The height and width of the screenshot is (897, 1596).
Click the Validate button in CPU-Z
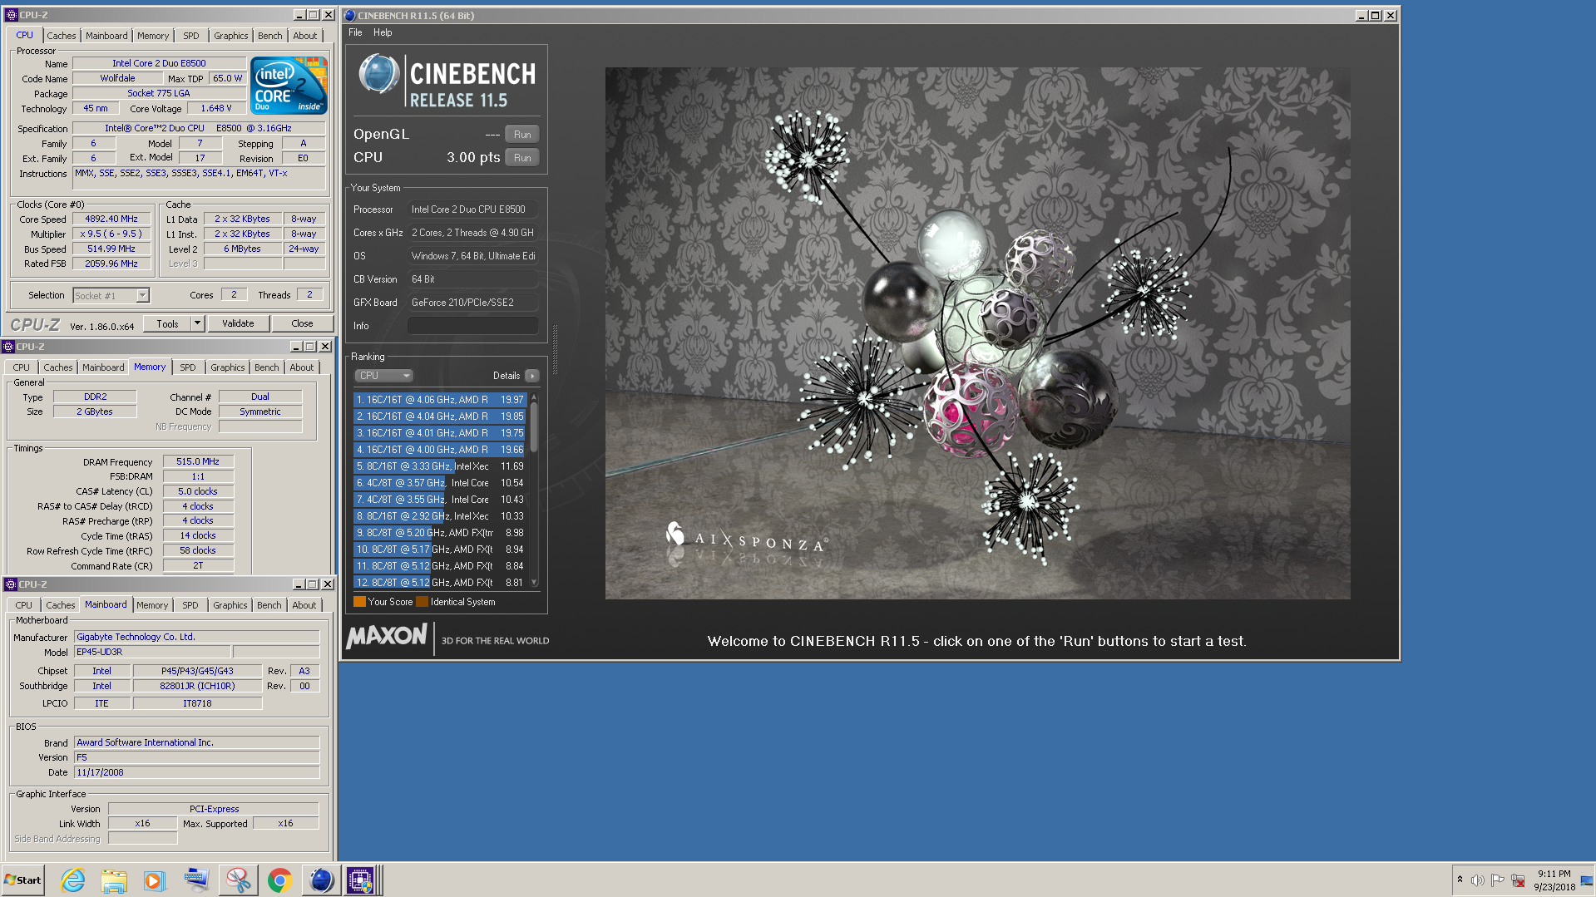tap(238, 323)
